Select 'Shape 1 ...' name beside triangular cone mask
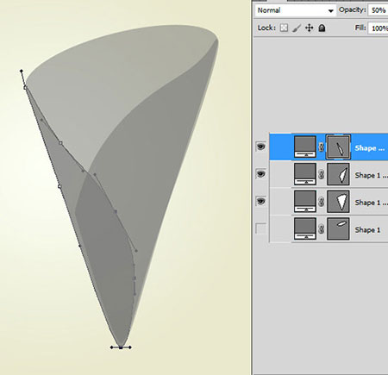 click(x=371, y=203)
